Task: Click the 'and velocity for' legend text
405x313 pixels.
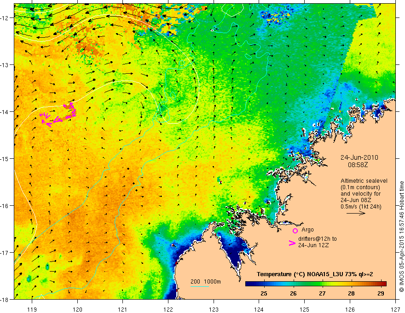Action: point(360,194)
